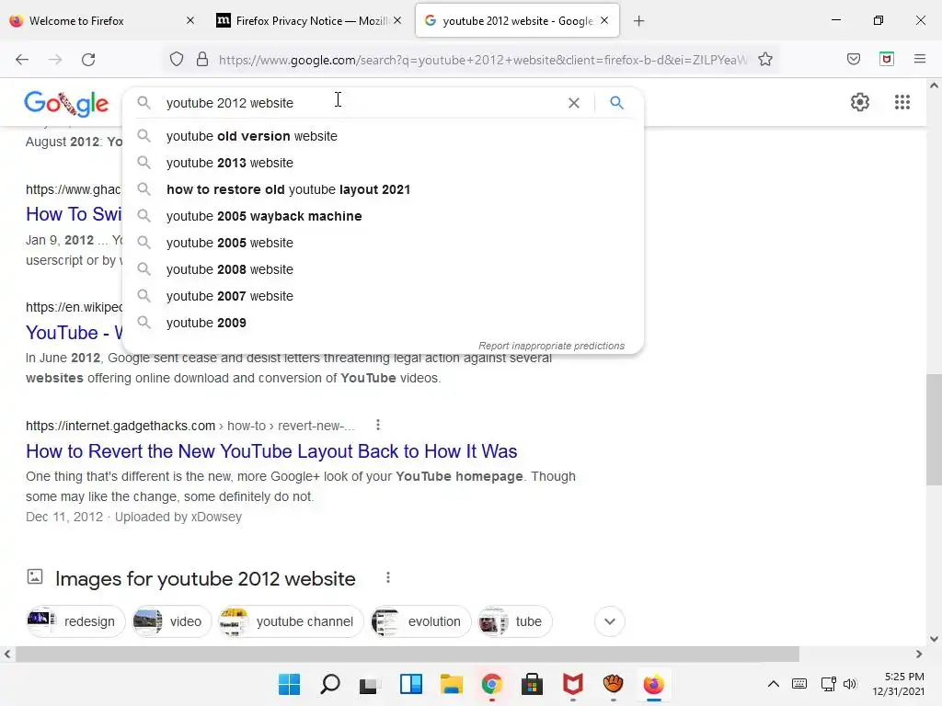Go back to the previous page
The height and width of the screenshot is (706, 942).
[x=22, y=60]
